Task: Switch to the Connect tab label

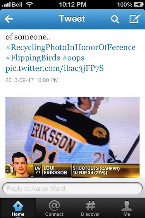Action: (x=54, y=214)
